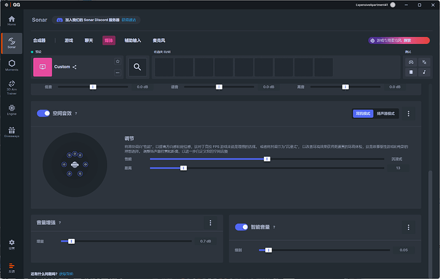Screen dimensions: 440x279
Task: Click the gamepad test icon
Action: (x=411, y=62)
